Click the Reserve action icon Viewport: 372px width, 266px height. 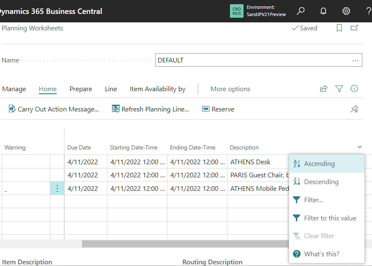point(206,109)
